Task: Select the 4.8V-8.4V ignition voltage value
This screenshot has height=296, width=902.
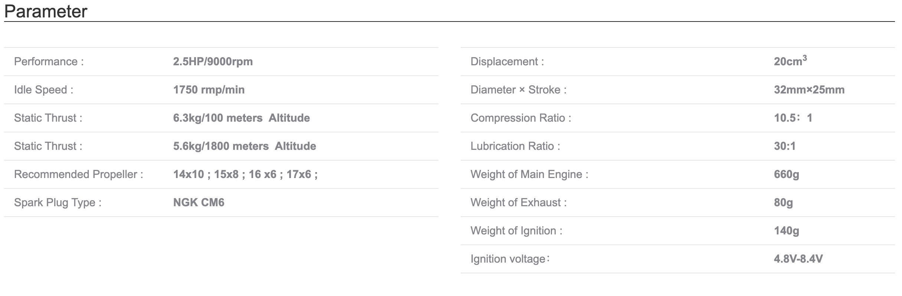Action: 798,259
